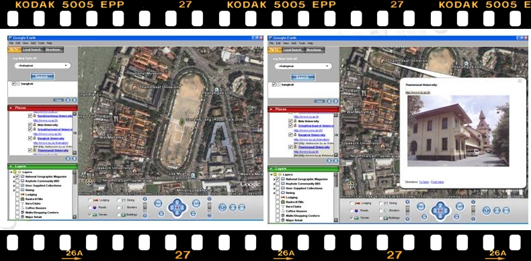Expand National Geographic Magazine layer in balloon window
Screen dimensions: 531x261
pos(274,179)
